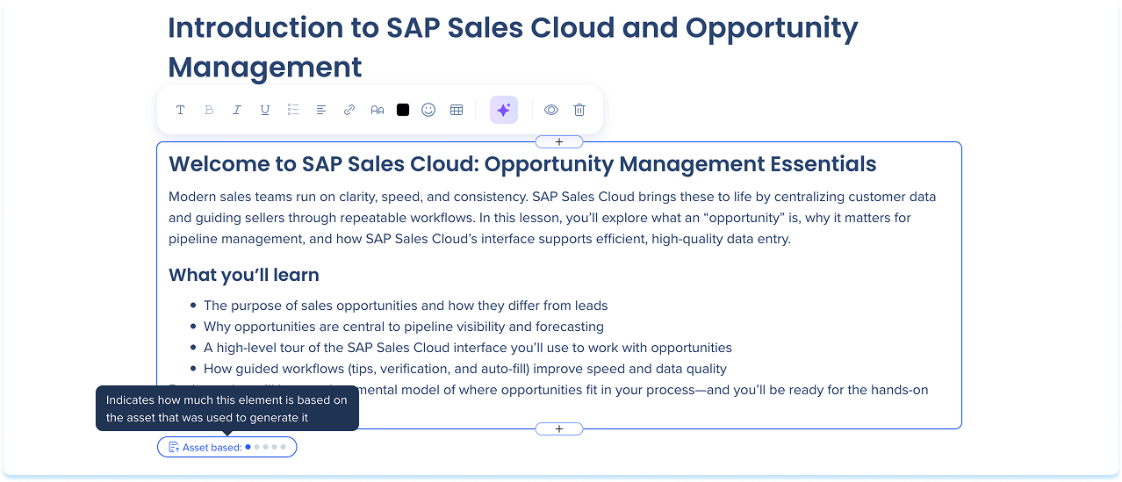Click the Asset based indicator pill
This screenshot has width=1122, height=482.
[x=227, y=448]
